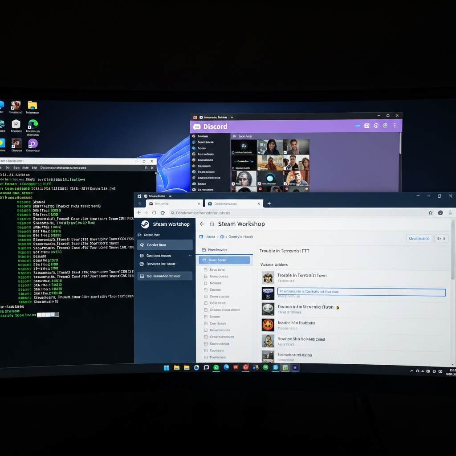
Task: Click the blue cloud icon in Discord header
Action: tap(358, 126)
